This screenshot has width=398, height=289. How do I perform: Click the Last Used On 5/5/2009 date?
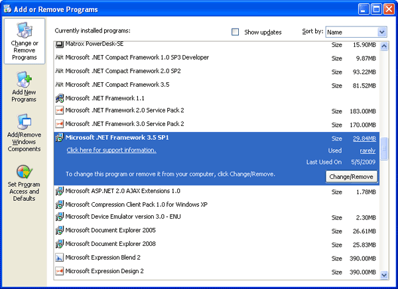click(364, 162)
